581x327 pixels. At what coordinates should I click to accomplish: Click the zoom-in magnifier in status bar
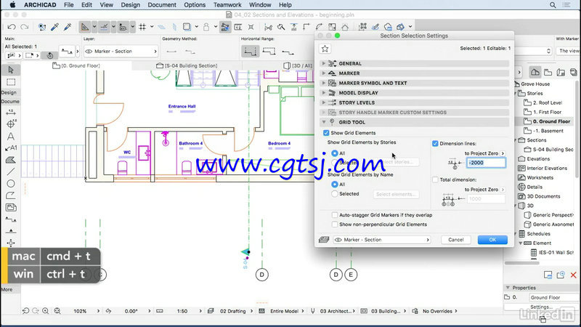pyautogui.click(x=45, y=311)
